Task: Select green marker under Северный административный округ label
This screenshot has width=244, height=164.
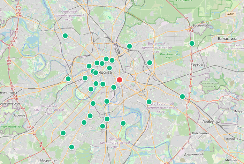Action: [65, 36]
